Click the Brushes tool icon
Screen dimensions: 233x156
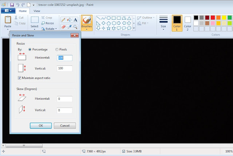point(87,20)
